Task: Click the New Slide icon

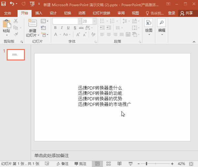Action: pyautogui.click(x=32, y=24)
